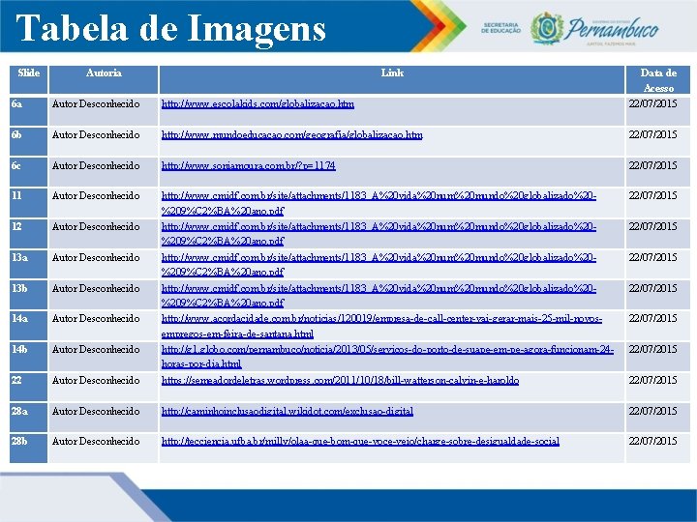
Task: Click the 22/07/2015 date in row 14b
Action: [652, 349]
